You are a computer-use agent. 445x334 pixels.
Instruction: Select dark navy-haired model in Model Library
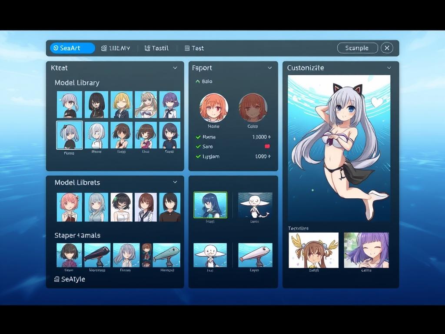[170, 135]
